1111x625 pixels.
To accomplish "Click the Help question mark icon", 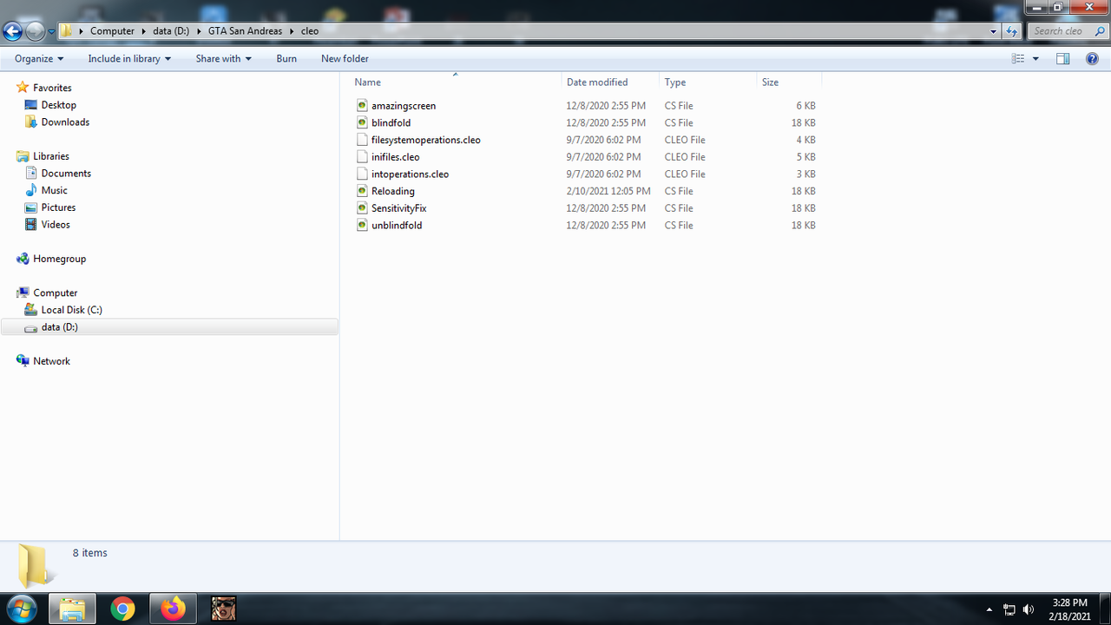I will tap(1092, 59).
